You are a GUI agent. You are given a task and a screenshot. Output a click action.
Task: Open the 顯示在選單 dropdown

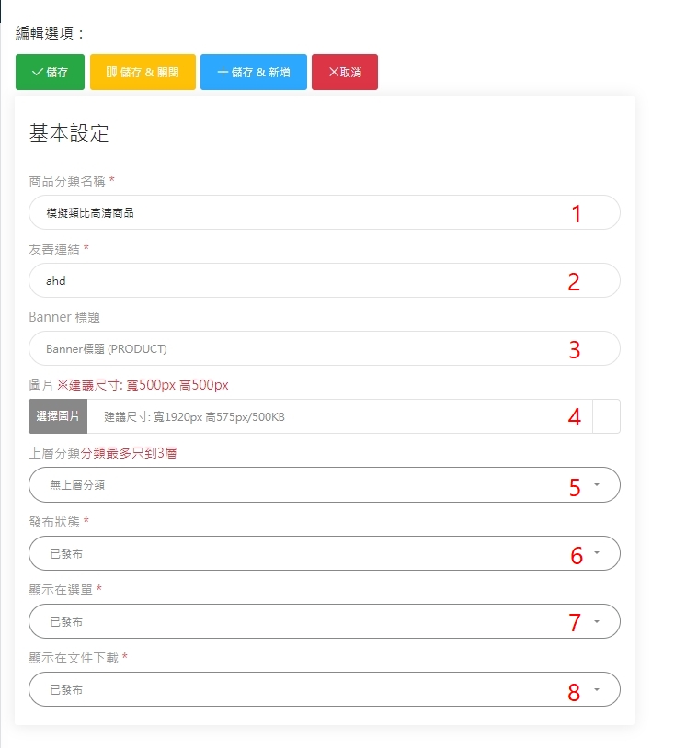pyautogui.click(x=325, y=621)
